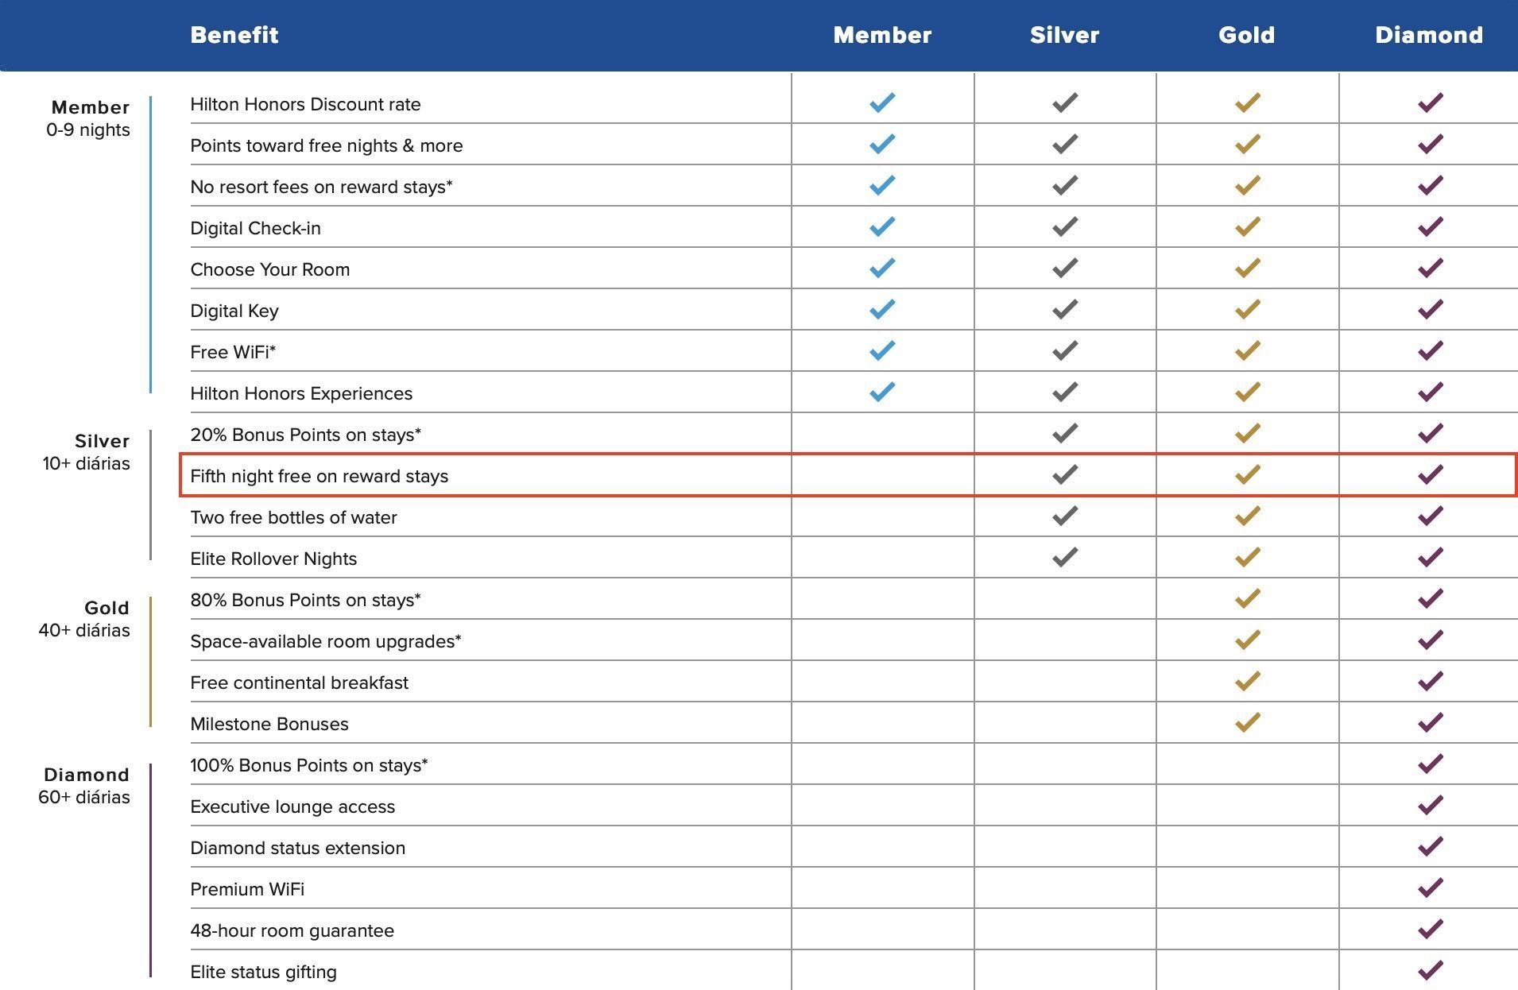
Task: Click Diamond checkmark for Diamond status extension
Action: click(x=1431, y=846)
